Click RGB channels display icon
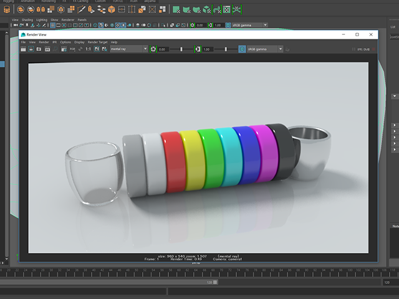The height and width of the screenshot is (299, 399). click(x=72, y=49)
